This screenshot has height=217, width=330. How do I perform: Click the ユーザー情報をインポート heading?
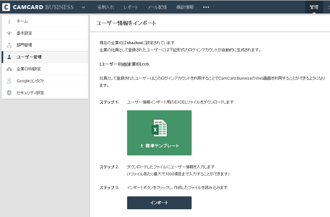pos(126,23)
